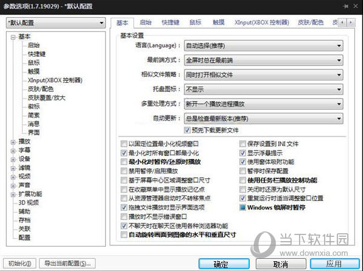Expand the 字幕 tree node
The width and height of the screenshot is (363, 271).
pos(13,150)
